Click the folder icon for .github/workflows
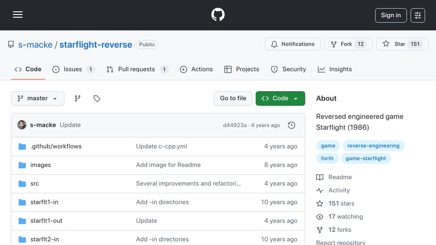Screen dimensions: 436x245 pos(22,147)
